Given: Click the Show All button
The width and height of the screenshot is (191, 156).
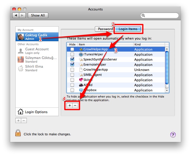Looking at the screenshot, I should pos(38,15).
